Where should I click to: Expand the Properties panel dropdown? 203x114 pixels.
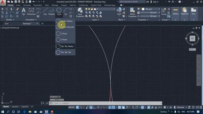point(143,20)
